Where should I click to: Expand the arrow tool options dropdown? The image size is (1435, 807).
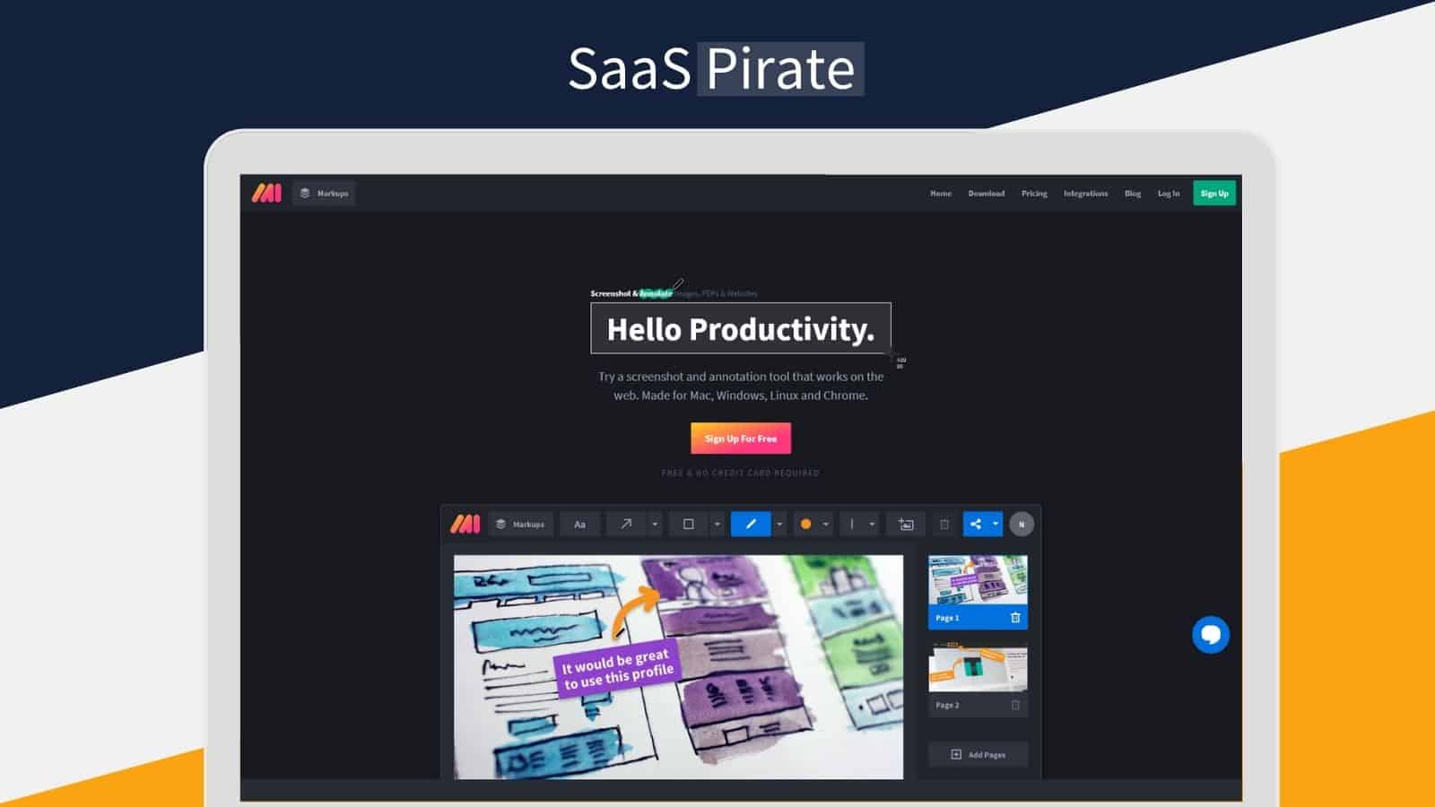point(655,524)
